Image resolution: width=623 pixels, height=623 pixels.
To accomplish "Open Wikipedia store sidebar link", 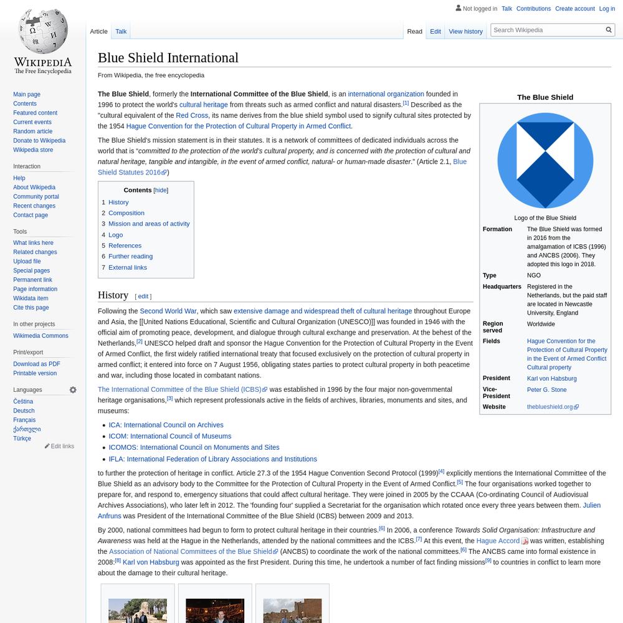I will point(33,150).
